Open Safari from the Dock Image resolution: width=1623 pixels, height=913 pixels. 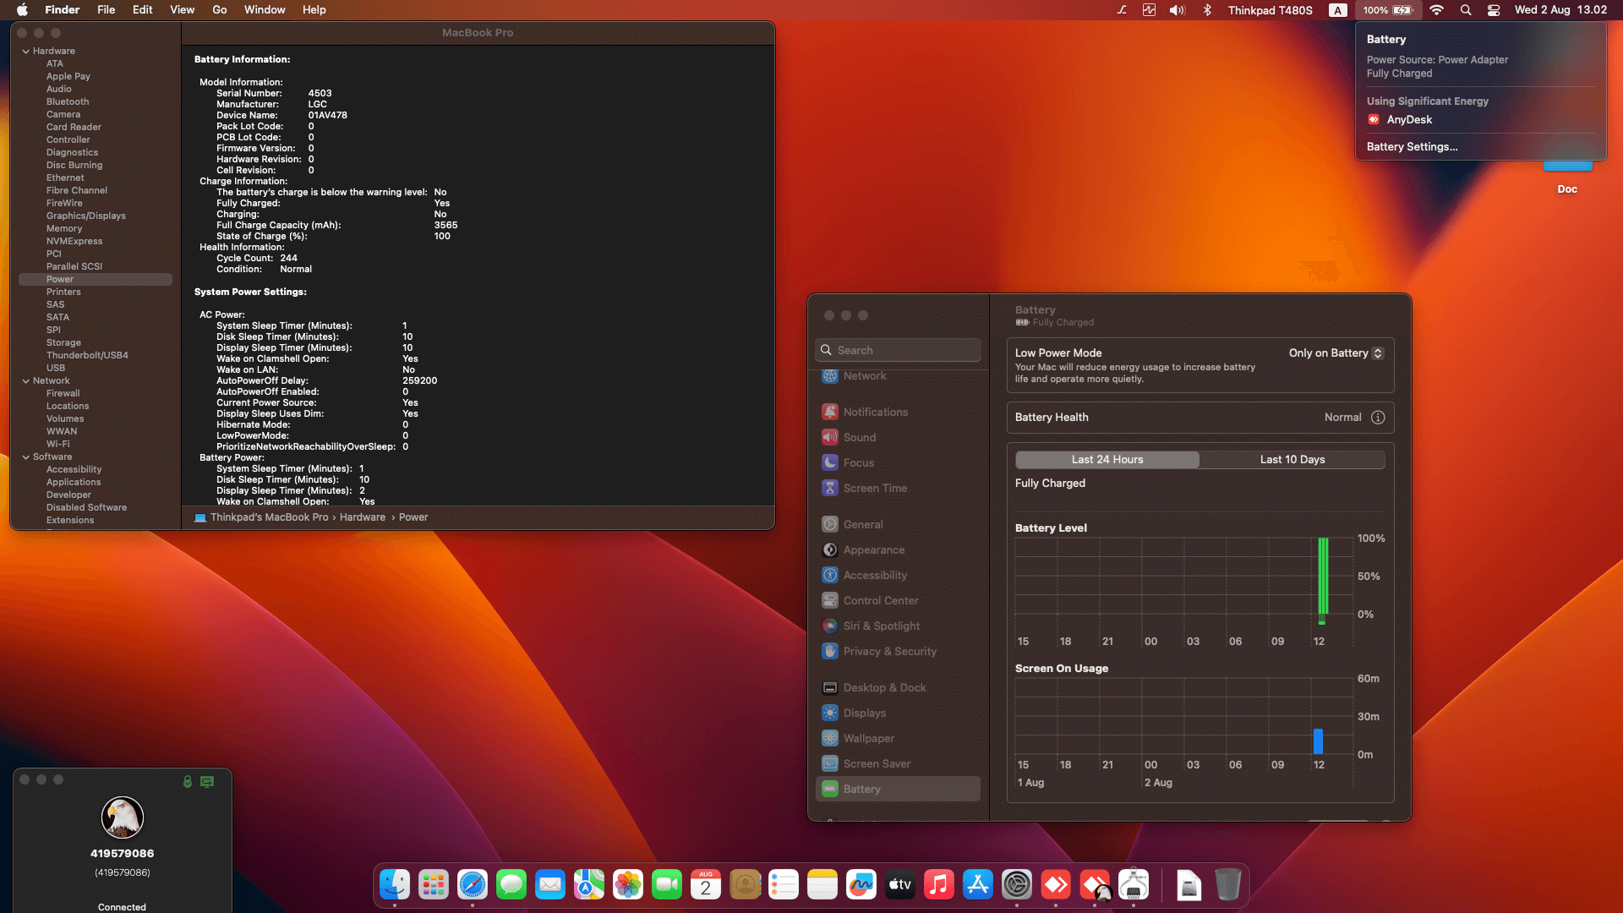click(x=473, y=885)
